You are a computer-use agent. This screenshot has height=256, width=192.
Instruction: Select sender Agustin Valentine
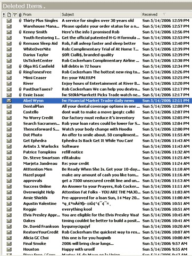(x=40, y=204)
